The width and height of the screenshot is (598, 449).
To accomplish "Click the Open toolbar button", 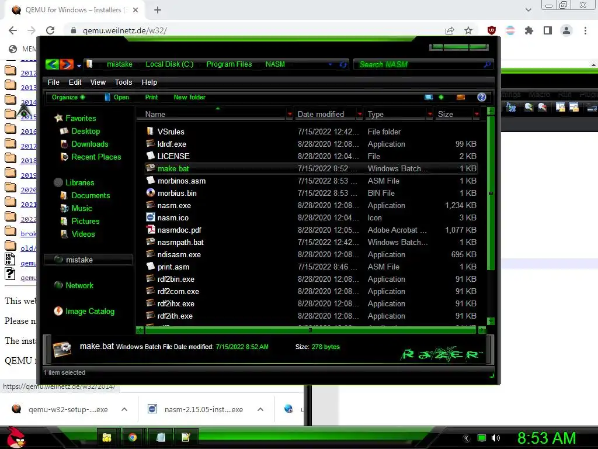I will coord(117,97).
